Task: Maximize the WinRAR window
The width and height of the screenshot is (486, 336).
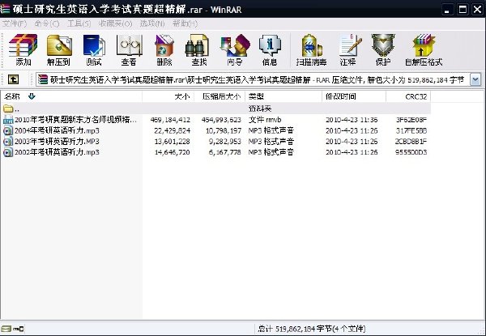Action: (463, 10)
